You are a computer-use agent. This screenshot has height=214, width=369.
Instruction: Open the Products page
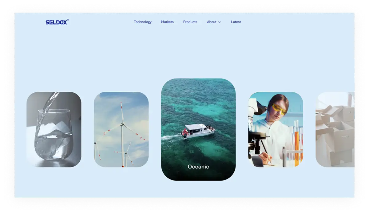point(190,22)
